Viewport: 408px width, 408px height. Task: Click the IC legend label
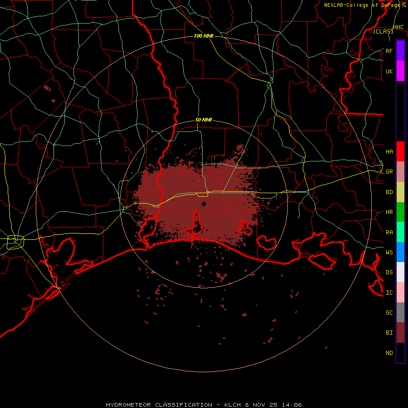(389, 293)
